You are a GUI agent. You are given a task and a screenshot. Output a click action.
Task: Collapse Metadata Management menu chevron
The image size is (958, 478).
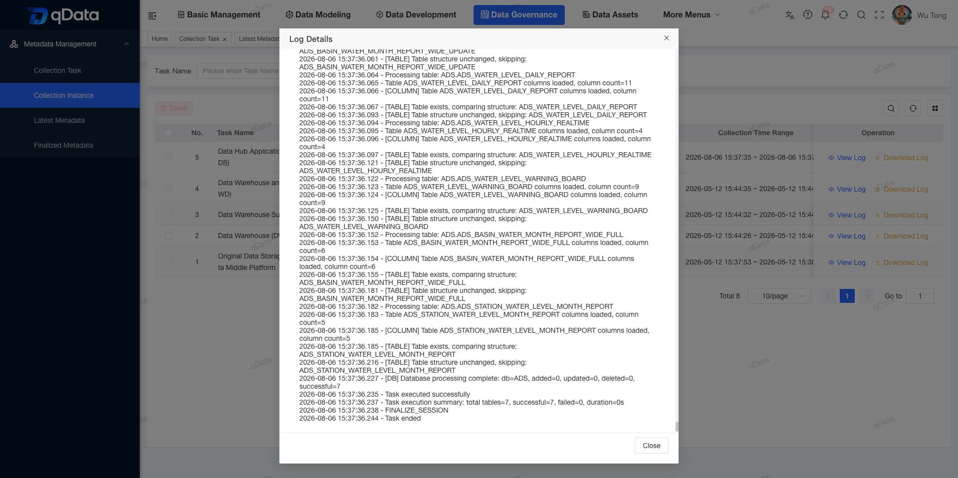[127, 44]
